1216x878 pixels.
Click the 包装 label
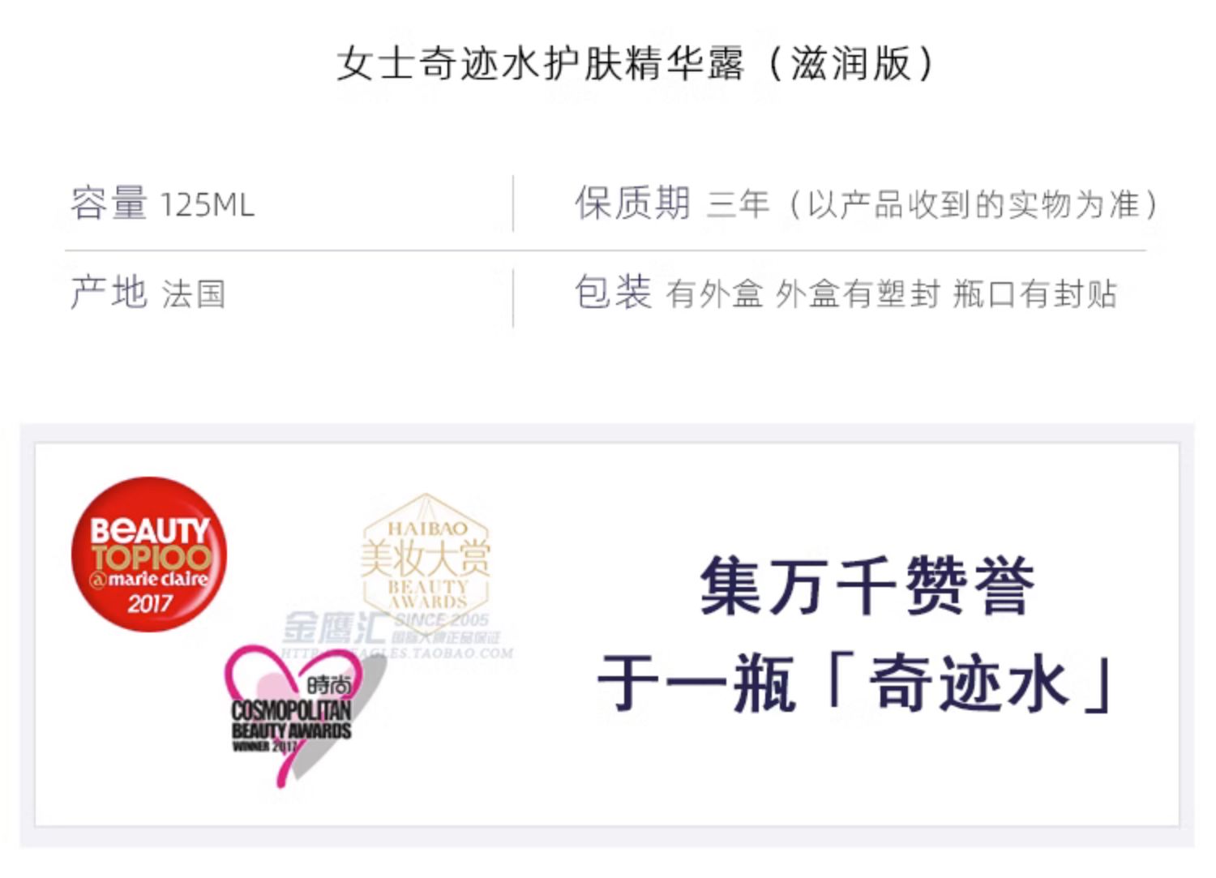[x=614, y=292]
